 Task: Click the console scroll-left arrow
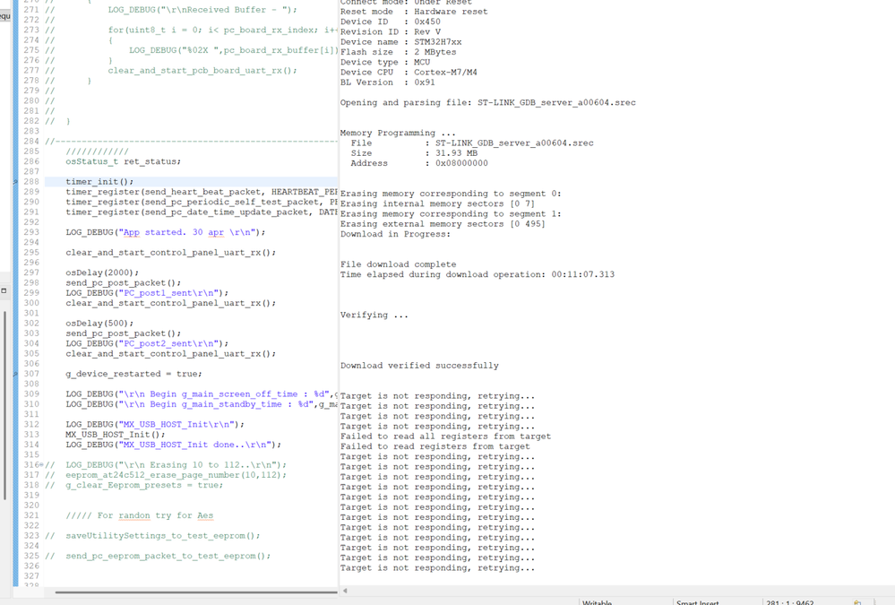click(x=345, y=591)
